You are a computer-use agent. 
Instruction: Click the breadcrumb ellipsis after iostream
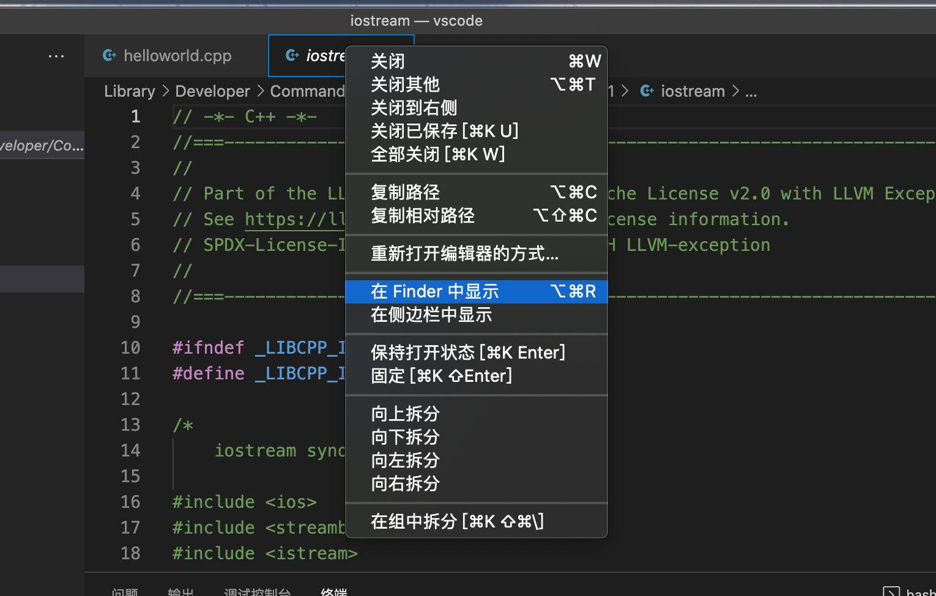751,92
